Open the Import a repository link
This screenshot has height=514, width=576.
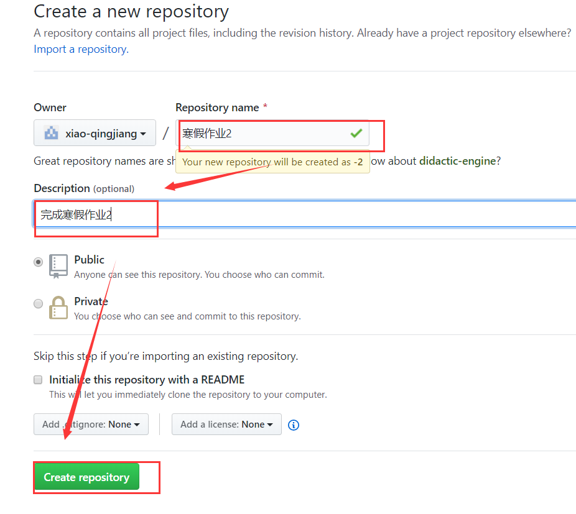[80, 49]
